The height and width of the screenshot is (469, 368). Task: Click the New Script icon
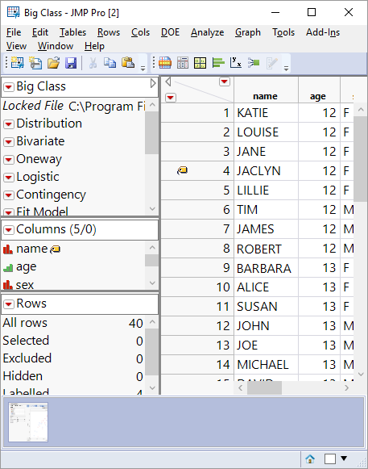pos(35,63)
